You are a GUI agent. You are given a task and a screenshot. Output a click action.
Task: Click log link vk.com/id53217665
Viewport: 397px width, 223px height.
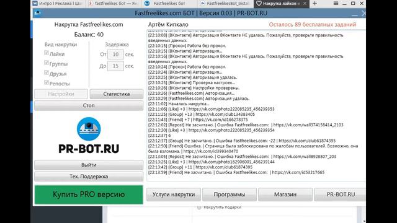click(298, 173)
